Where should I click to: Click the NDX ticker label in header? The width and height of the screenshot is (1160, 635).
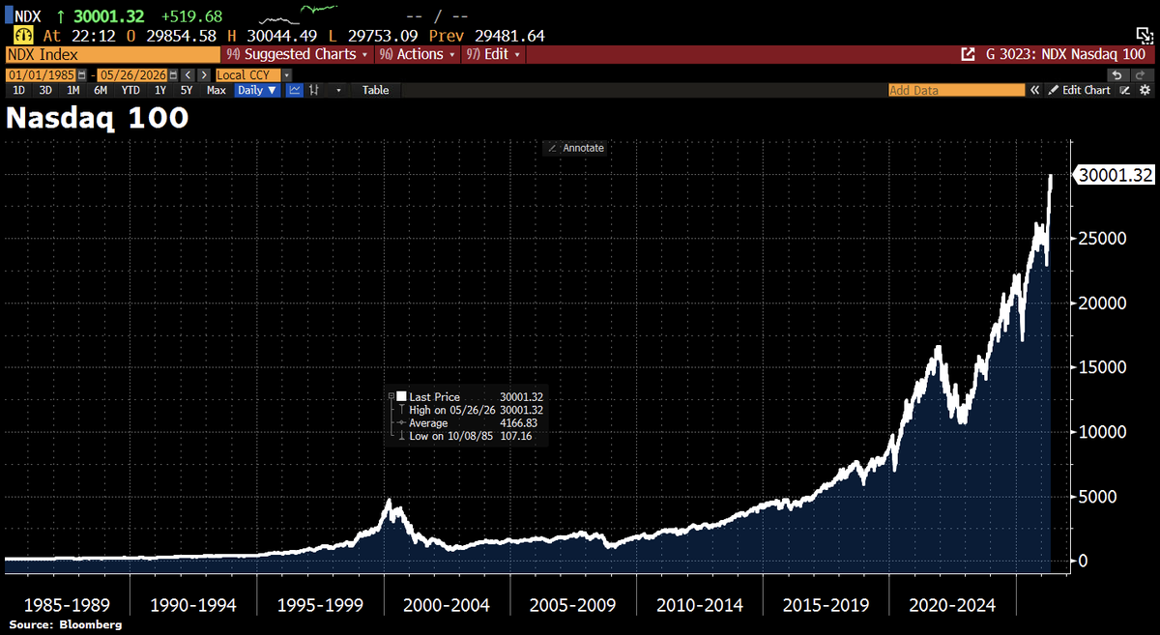coord(28,16)
